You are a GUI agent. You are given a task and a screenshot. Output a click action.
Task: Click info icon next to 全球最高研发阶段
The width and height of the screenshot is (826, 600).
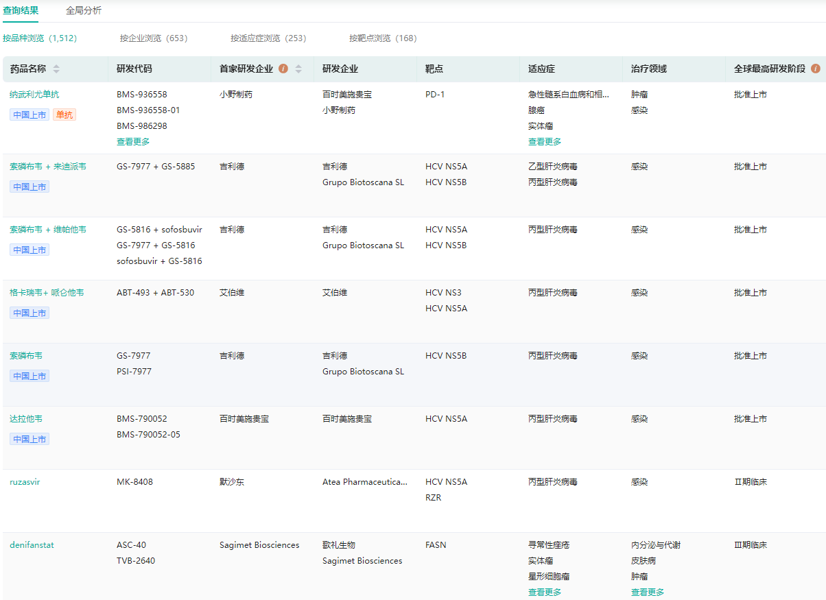(815, 69)
